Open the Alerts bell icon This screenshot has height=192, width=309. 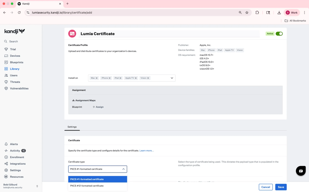point(6,144)
